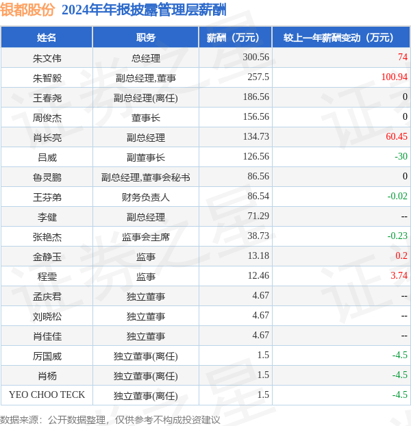This screenshot has height=426, width=411.
Task: Click position 监事会主席
Action: (x=146, y=237)
